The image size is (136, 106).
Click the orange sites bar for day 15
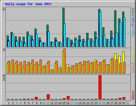[x=65, y=61]
